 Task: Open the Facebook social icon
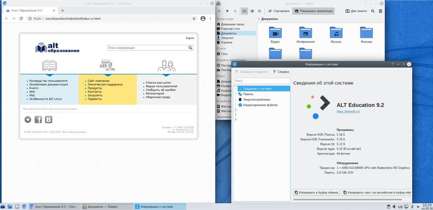pos(38,120)
